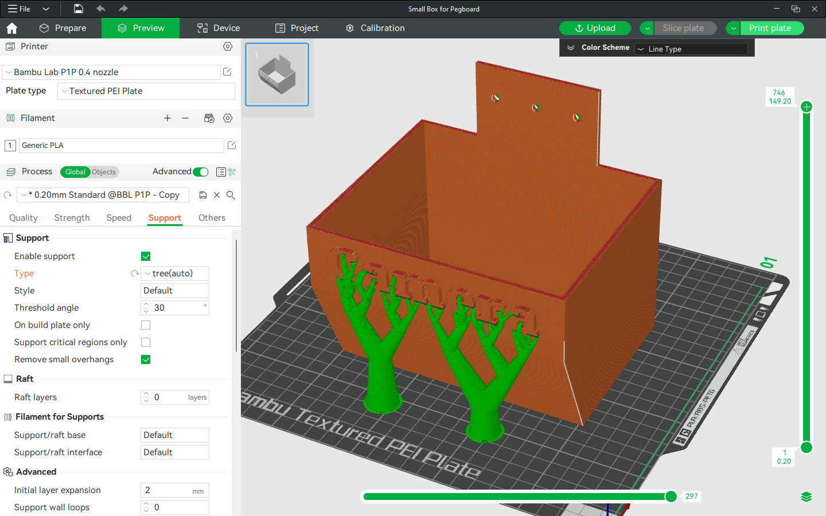The width and height of the screenshot is (826, 516).
Task: Switch to the Project tab
Action: click(297, 28)
